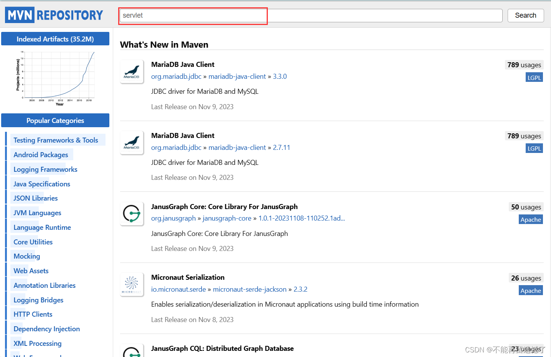Click Apache license badge on JanusGraph Core
Image resolution: width=551 pixels, height=357 pixels.
tap(531, 219)
